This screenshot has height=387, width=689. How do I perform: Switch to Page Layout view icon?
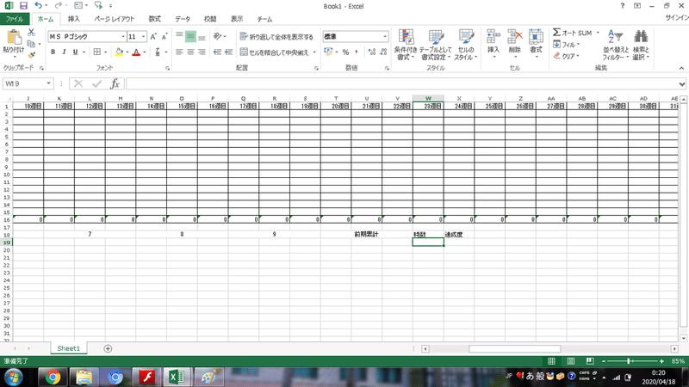571,361
